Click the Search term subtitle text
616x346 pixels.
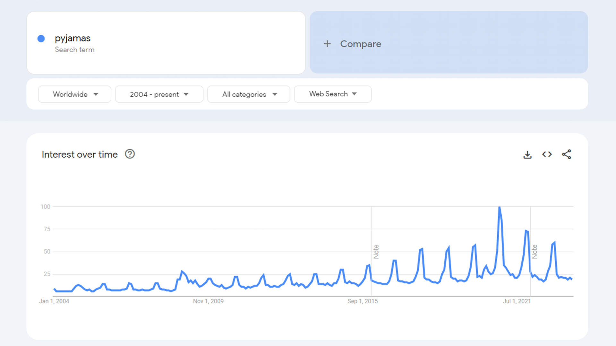(x=74, y=50)
